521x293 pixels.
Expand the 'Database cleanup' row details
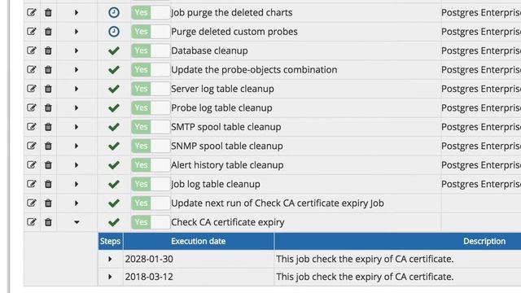coord(77,50)
